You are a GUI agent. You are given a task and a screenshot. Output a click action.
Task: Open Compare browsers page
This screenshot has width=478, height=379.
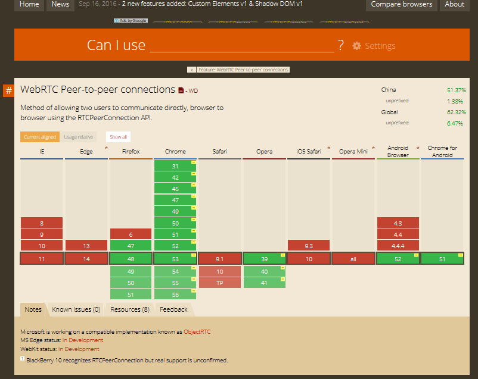[402, 4]
